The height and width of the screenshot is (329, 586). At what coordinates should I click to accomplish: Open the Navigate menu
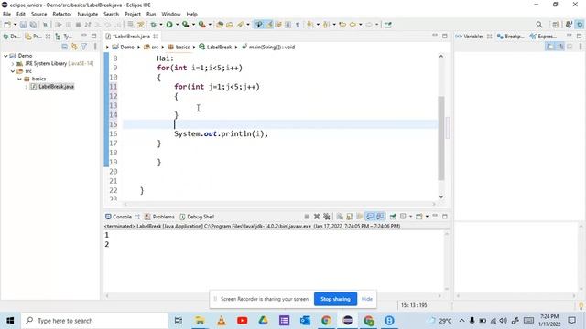(x=88, y=15)
